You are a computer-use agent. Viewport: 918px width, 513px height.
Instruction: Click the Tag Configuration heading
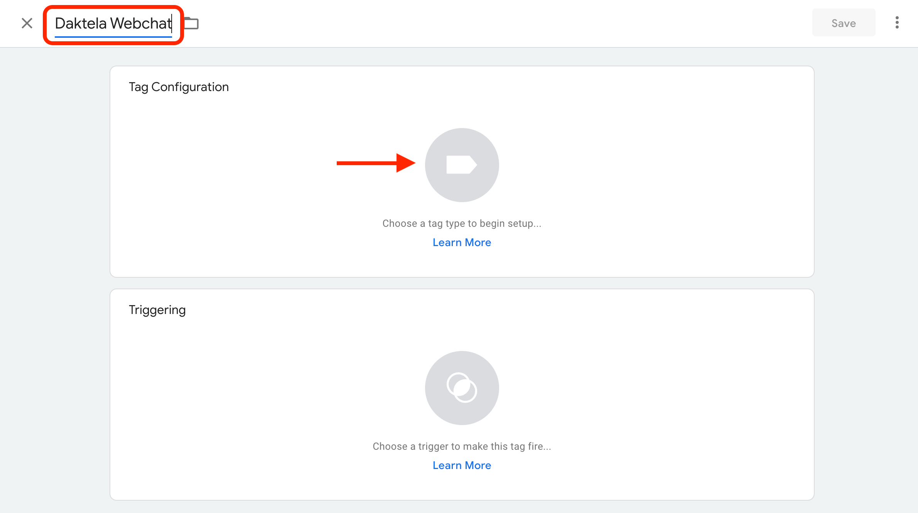coord(179,87)
